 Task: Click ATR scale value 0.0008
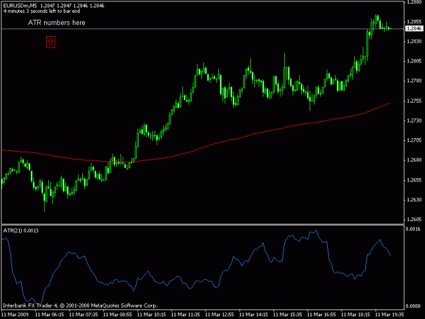pos(413,306)
